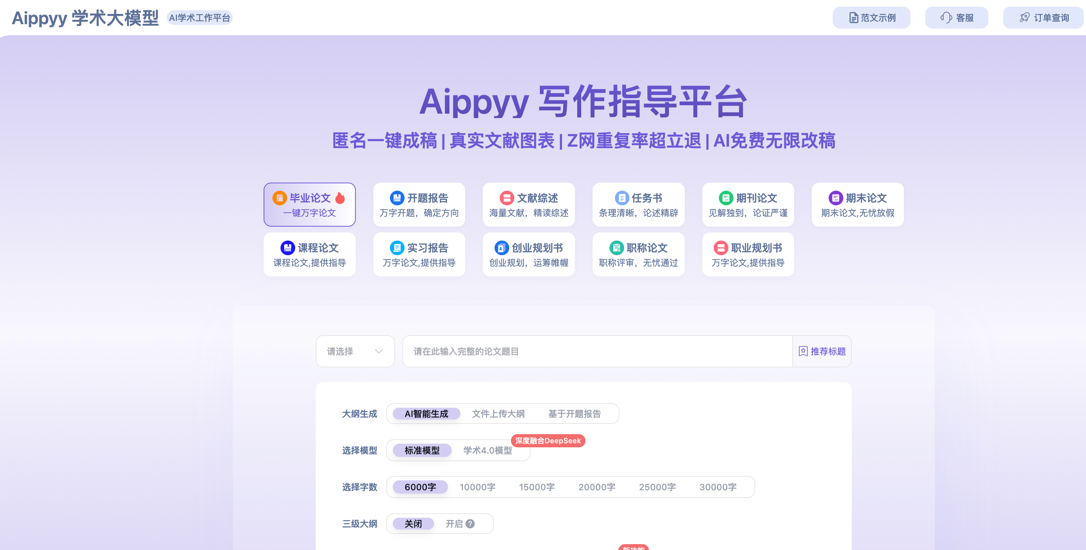Focus the 请在此输入完整的论文题目 input field

tap(597, 351)
